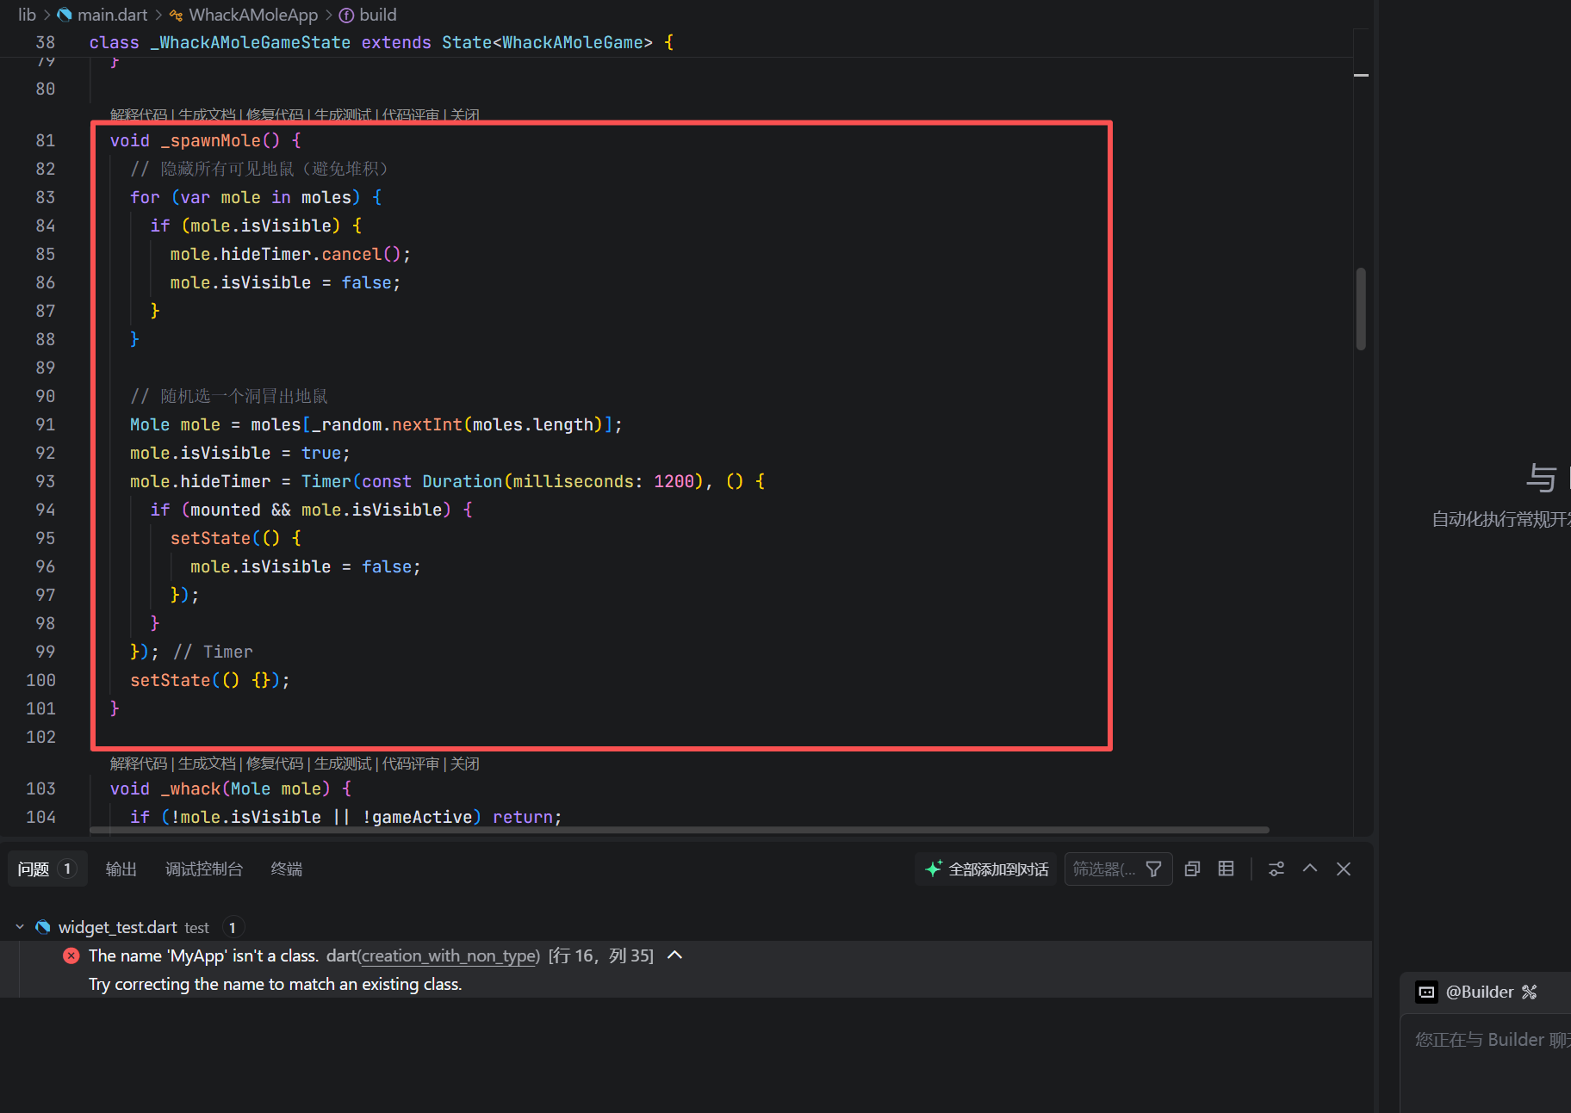Click the Dart icon next to widget_test.dart

click(42, 927)
